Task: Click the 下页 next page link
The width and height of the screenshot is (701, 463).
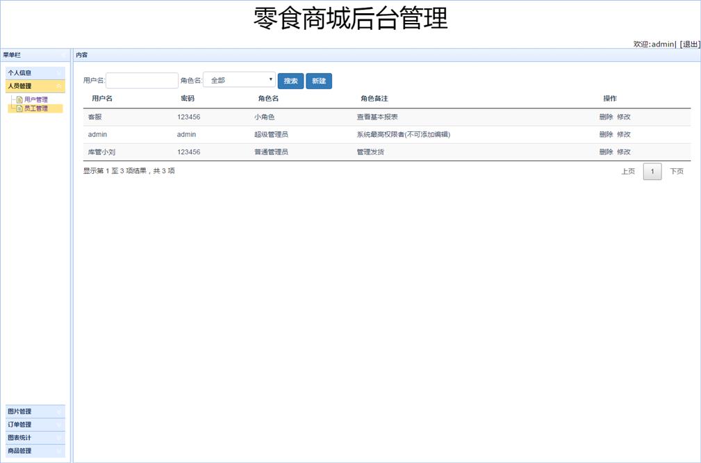Action: pos(676,172)
